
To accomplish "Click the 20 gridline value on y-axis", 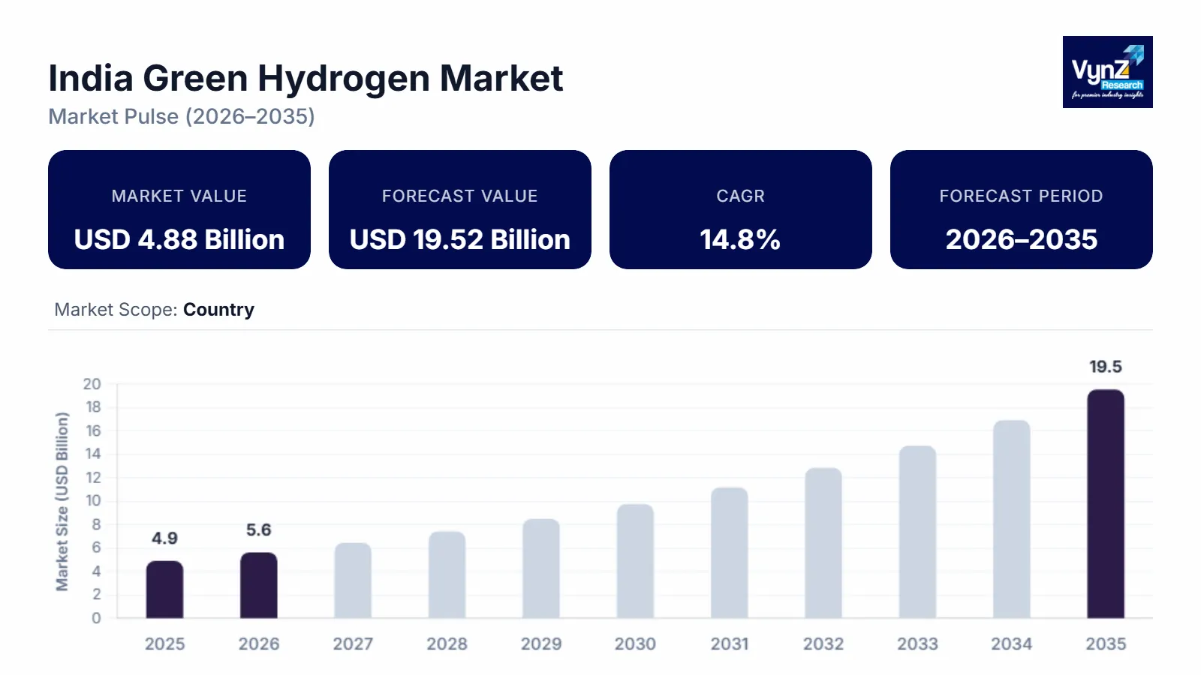I will pos(93,383).
